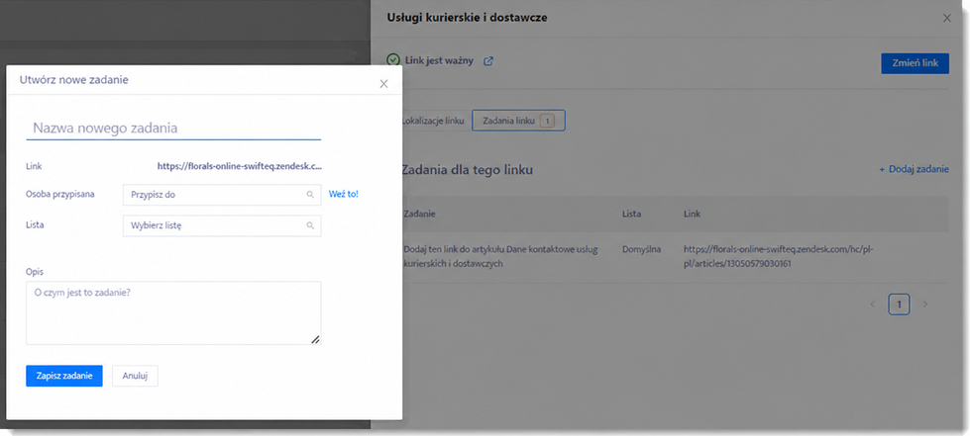The image size is (970, 436).
Task: Switch to Zadania linku tab
Action: [518, 121]
